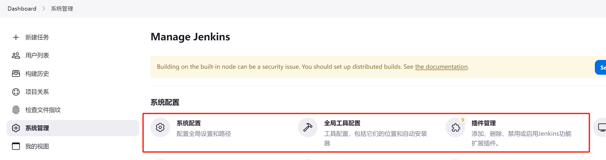Click the plus icon for 新建任务
Viewport: 606px width, 160px height.
point(16,37)
